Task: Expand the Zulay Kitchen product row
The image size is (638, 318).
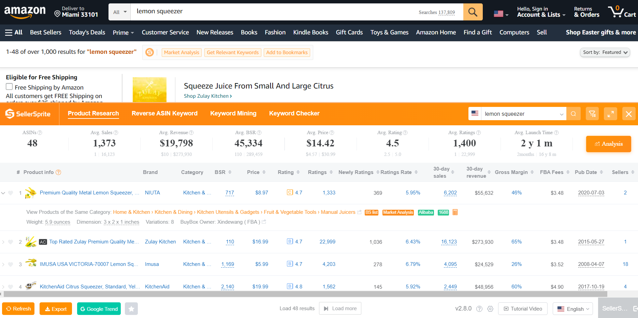Action: point(3,242)
